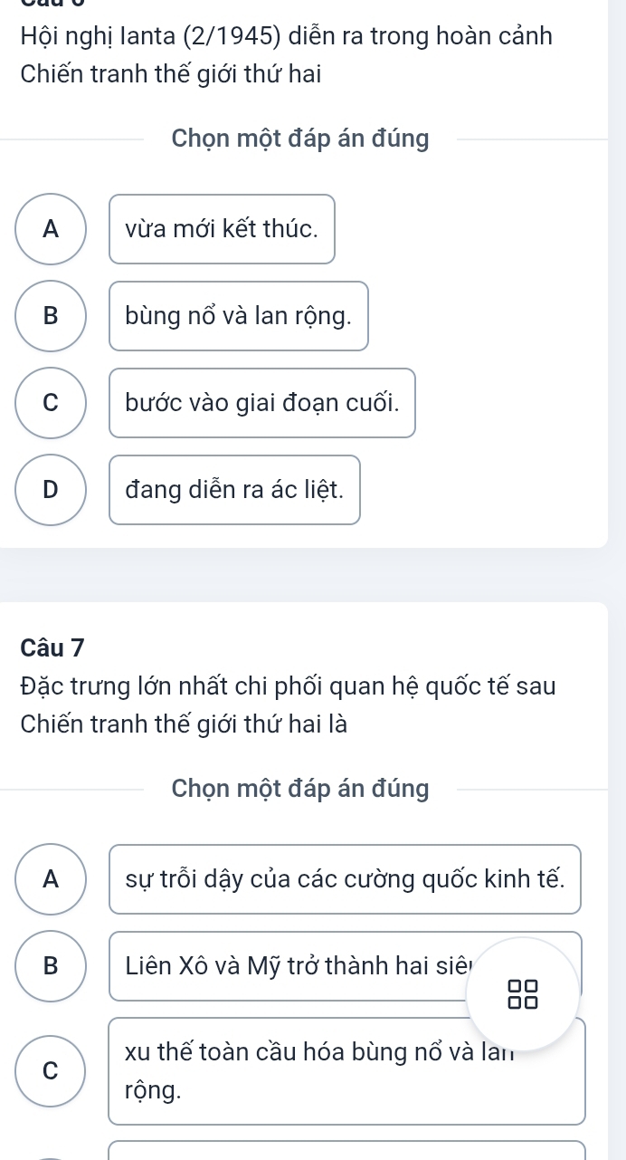Screen dimensions: 626x1160
Task: Select radio B of Câu 7
Action: pyautogui.click(x=52, y=966)
